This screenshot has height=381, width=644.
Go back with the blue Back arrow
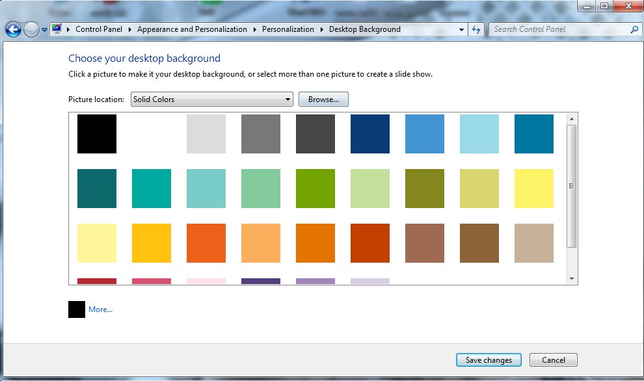pos(13,29)
